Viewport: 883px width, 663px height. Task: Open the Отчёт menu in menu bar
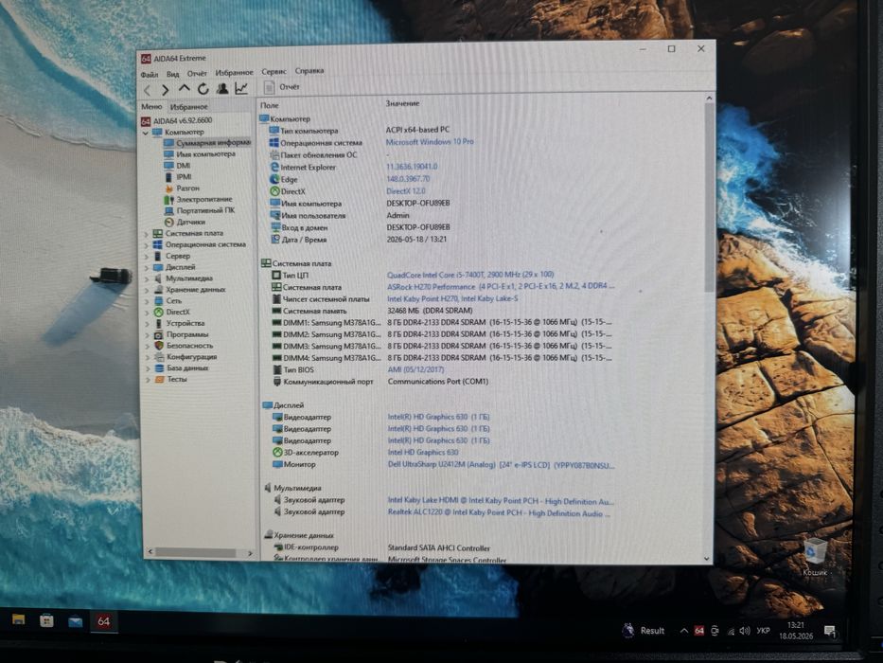coord(197,73)
